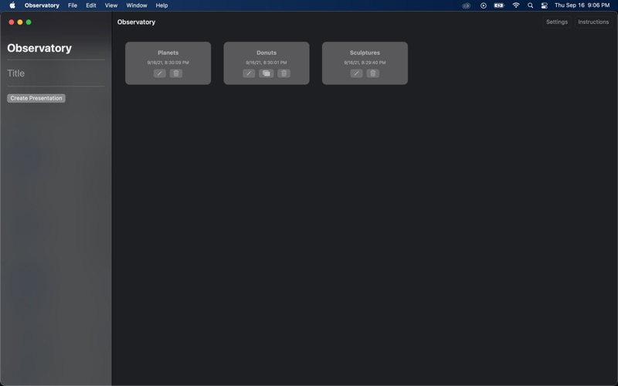Open the slides icon on Donuts card

267,73
